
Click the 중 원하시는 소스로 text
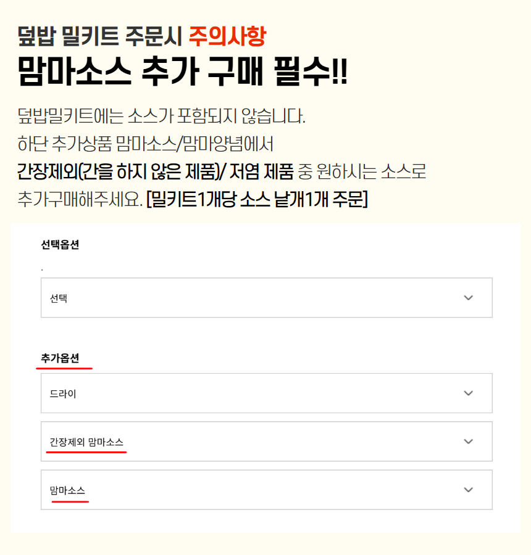pos(362,172)
